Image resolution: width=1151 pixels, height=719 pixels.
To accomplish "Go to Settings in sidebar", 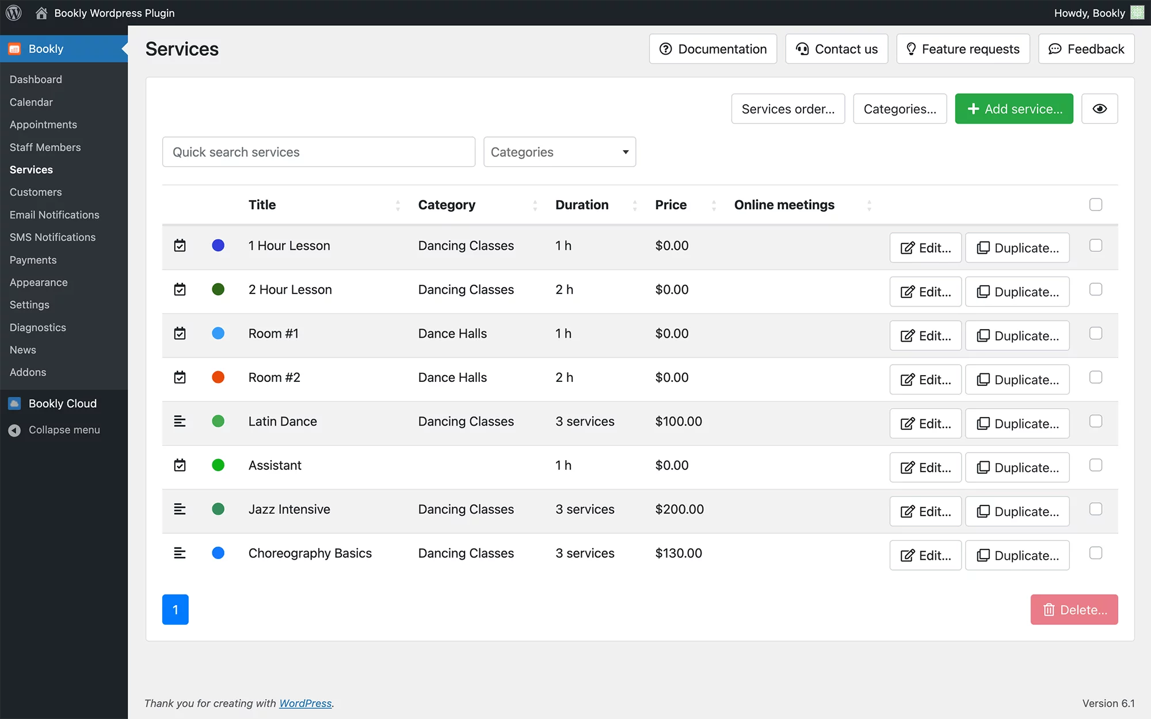I will (x=29, y=305).
